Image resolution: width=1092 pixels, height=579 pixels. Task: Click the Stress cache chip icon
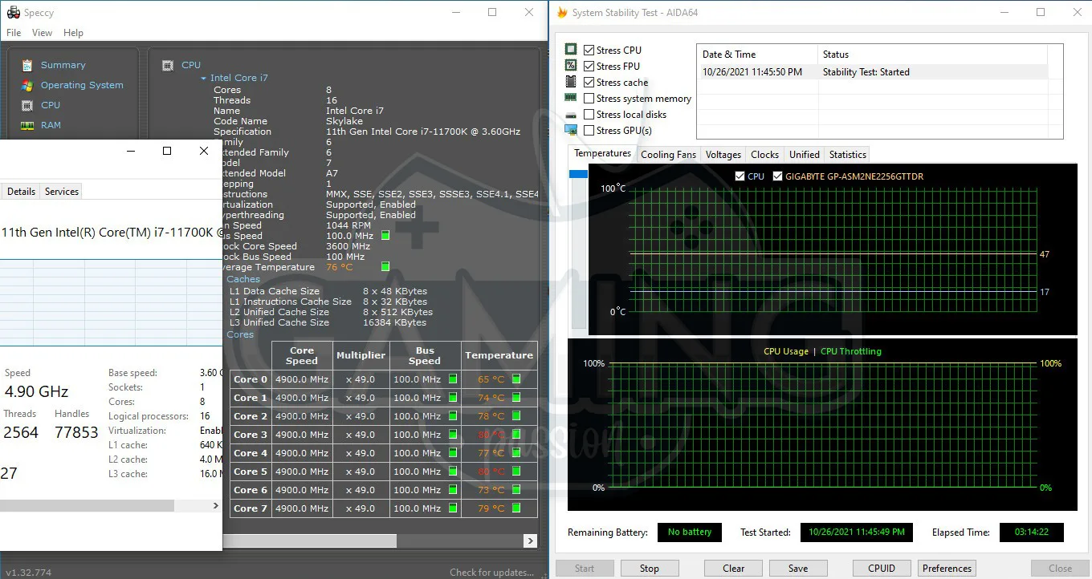point(571,82)
